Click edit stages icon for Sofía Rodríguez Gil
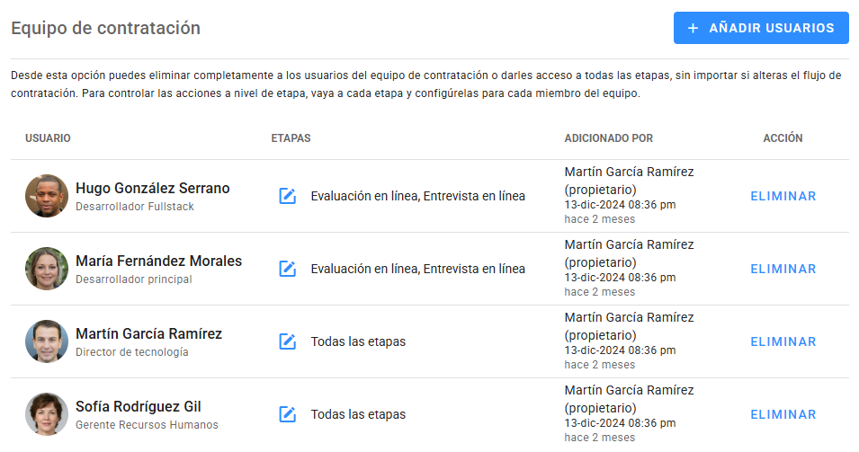 click(x=288, y=414)
